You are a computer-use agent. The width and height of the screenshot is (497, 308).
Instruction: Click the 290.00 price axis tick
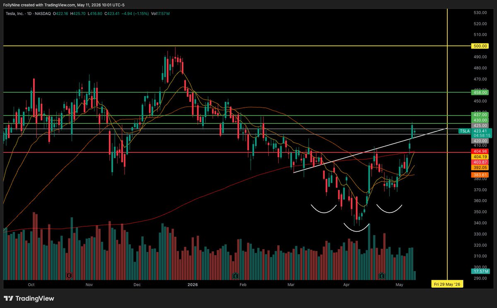[x=480, y=278]
